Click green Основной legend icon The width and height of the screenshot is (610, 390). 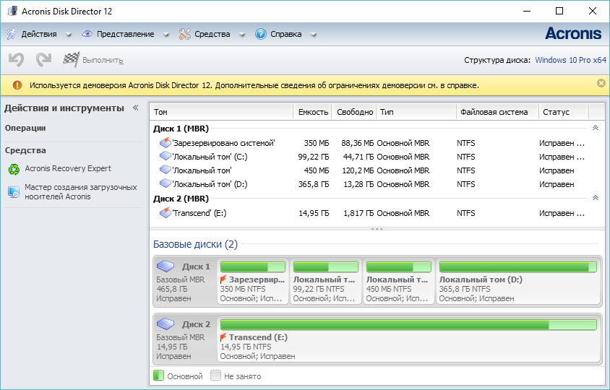[x=158, y=376]
